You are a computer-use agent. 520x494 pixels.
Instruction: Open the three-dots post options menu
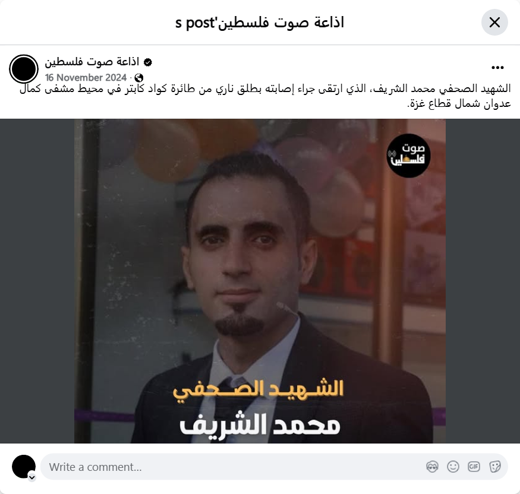tap(497, 68)
